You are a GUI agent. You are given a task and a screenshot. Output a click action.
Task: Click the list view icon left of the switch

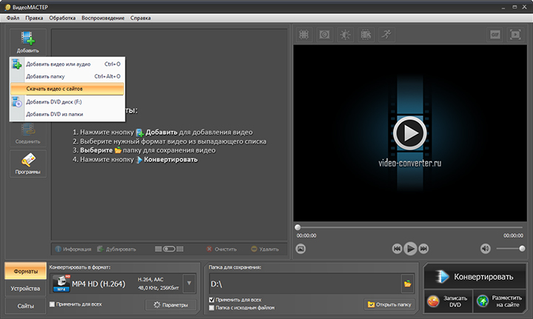pos(158,249)
